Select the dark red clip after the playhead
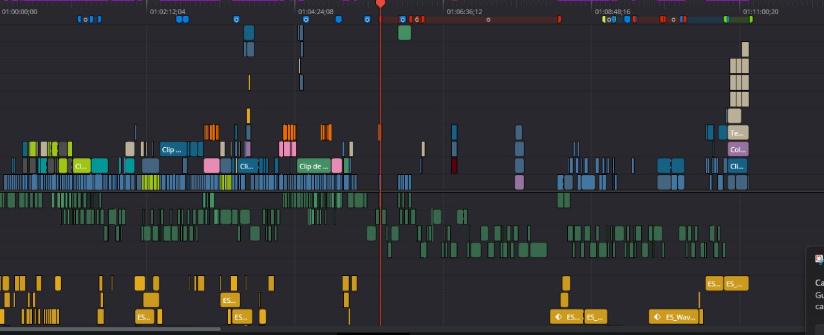 454,166
